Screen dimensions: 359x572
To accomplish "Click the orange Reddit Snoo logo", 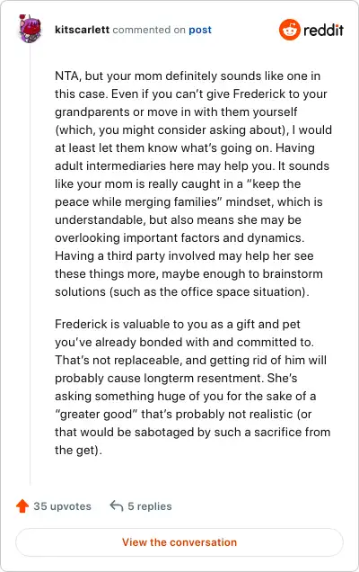I will coord(290,30).
